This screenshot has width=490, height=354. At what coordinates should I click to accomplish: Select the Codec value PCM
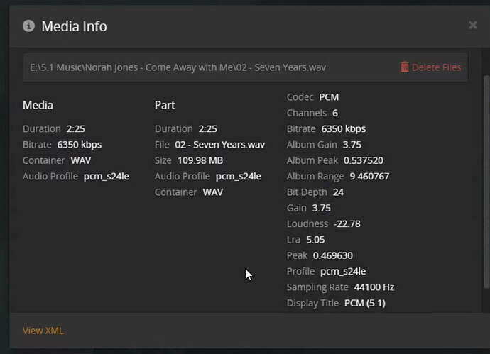tap(329, 96)
